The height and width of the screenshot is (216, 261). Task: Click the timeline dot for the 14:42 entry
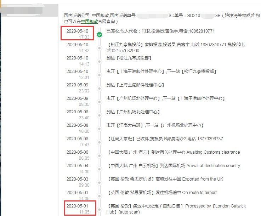pyautogui.click(x=100, y=48)
